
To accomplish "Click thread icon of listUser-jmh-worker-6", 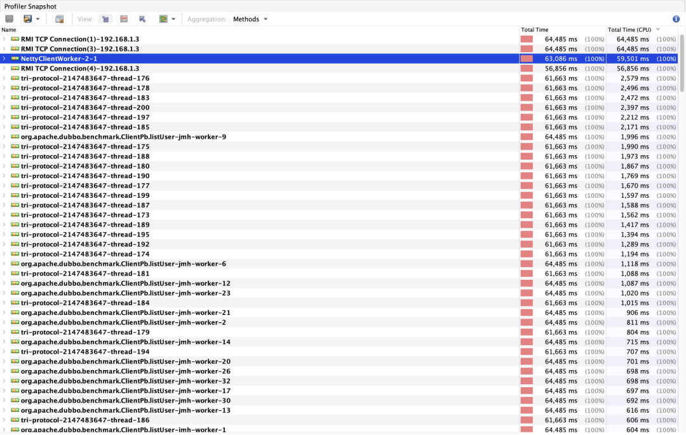I will (x=15, y=264).
